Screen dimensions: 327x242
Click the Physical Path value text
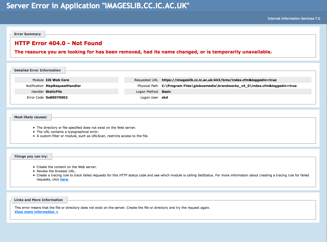[229, 86]
